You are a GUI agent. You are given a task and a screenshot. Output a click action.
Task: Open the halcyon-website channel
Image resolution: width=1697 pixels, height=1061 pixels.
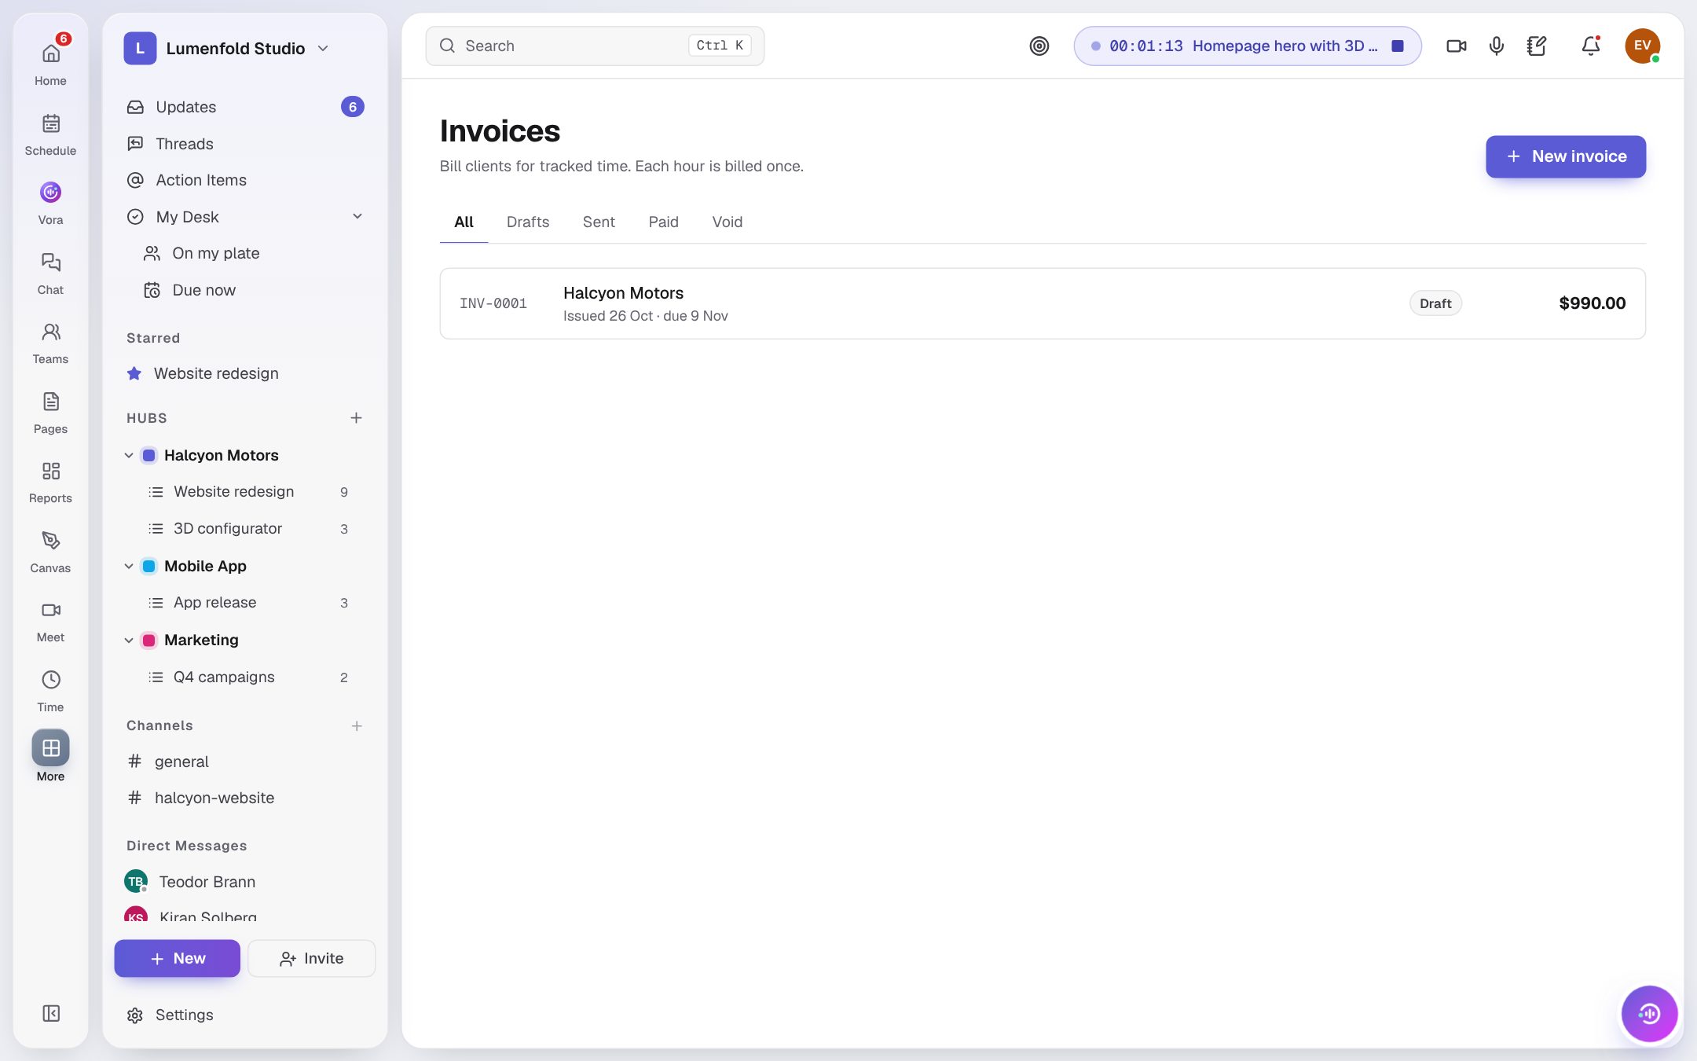pos(245,798)
